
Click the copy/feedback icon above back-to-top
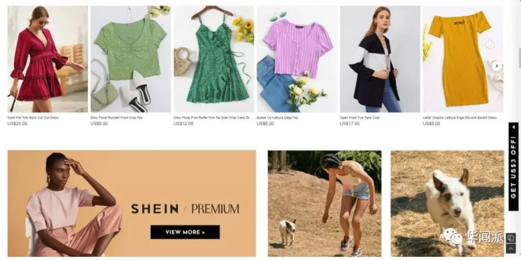(x=511, y=238)
